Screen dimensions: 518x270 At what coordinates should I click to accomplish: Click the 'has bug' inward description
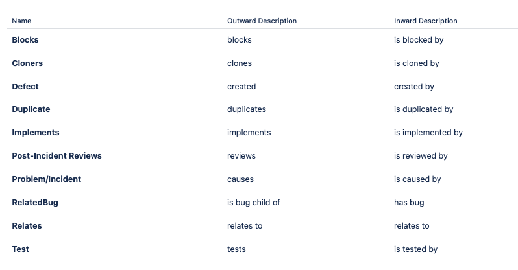(x=409, y=203)
